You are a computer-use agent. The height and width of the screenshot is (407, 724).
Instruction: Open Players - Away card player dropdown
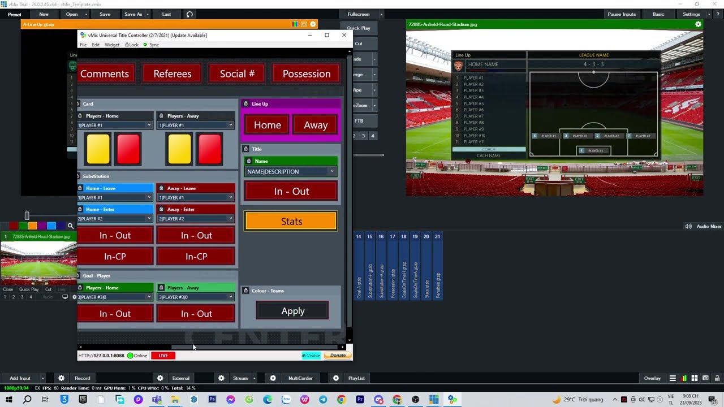[x=196, y=125]
